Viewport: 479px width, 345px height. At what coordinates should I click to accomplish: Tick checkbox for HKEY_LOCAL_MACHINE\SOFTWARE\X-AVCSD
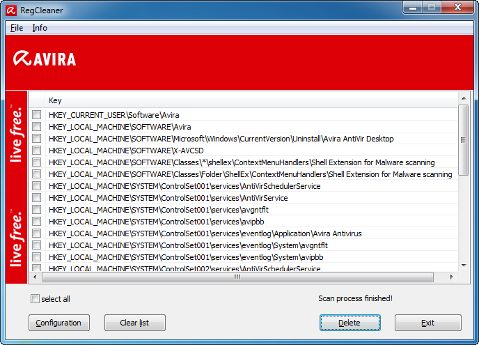tap(36, 151)
